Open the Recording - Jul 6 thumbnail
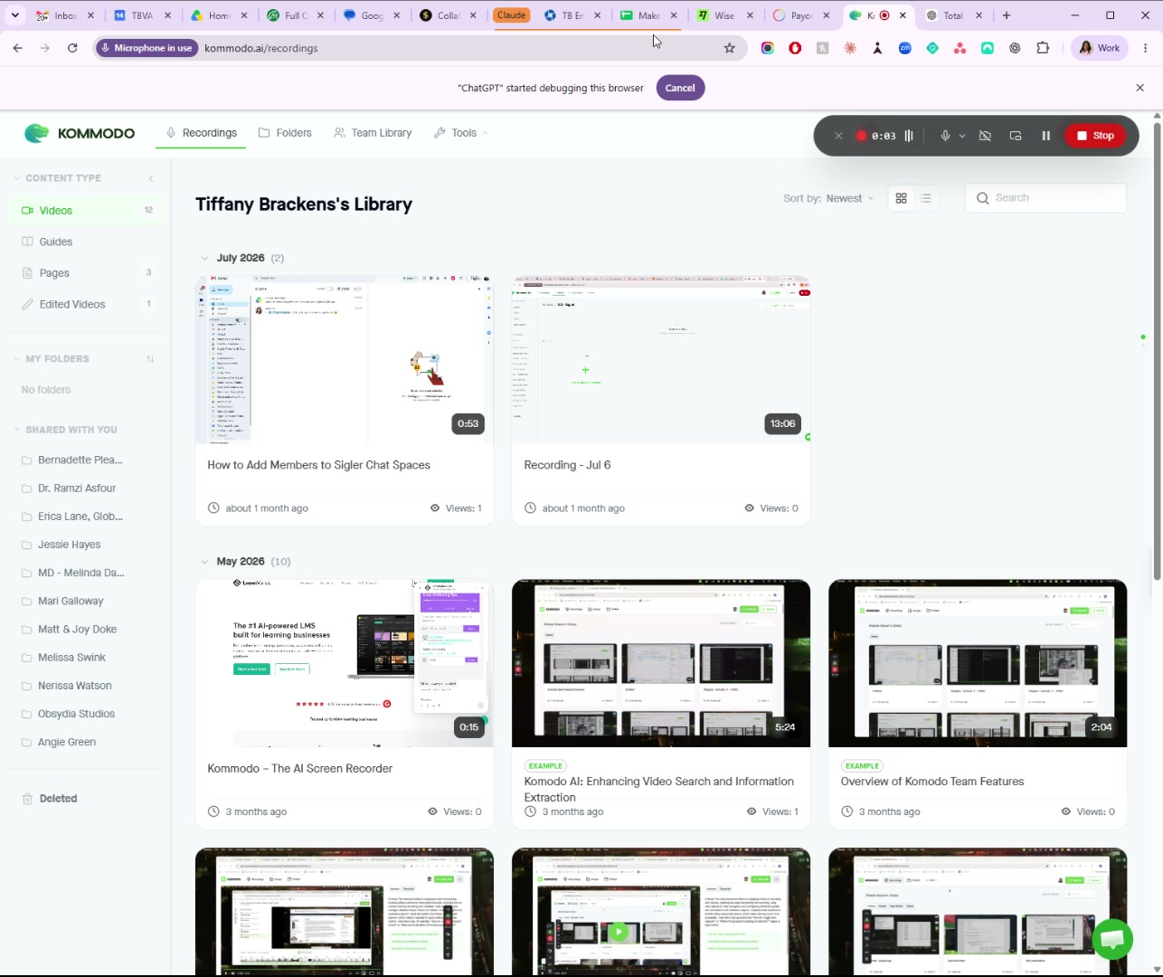Viewport: 1163px width, 977px height. (661, 360)
